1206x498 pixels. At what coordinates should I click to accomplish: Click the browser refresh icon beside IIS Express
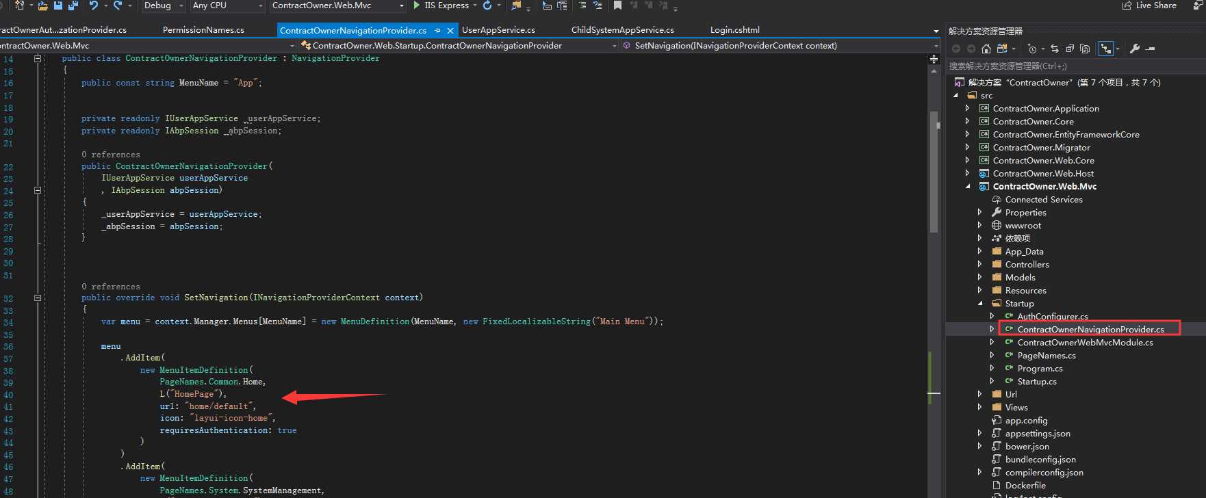487,5
